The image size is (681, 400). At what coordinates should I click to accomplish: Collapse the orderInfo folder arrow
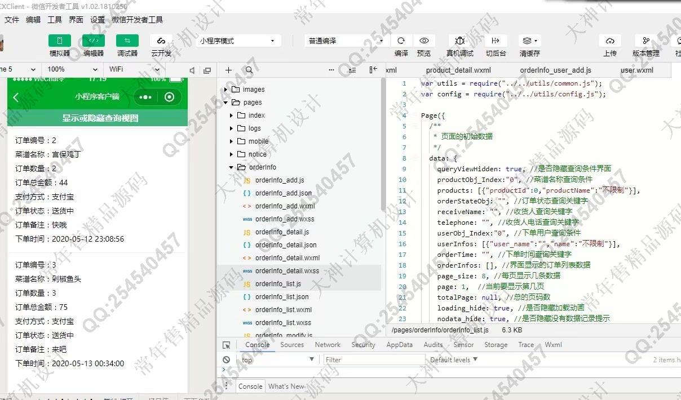point(231,167)
